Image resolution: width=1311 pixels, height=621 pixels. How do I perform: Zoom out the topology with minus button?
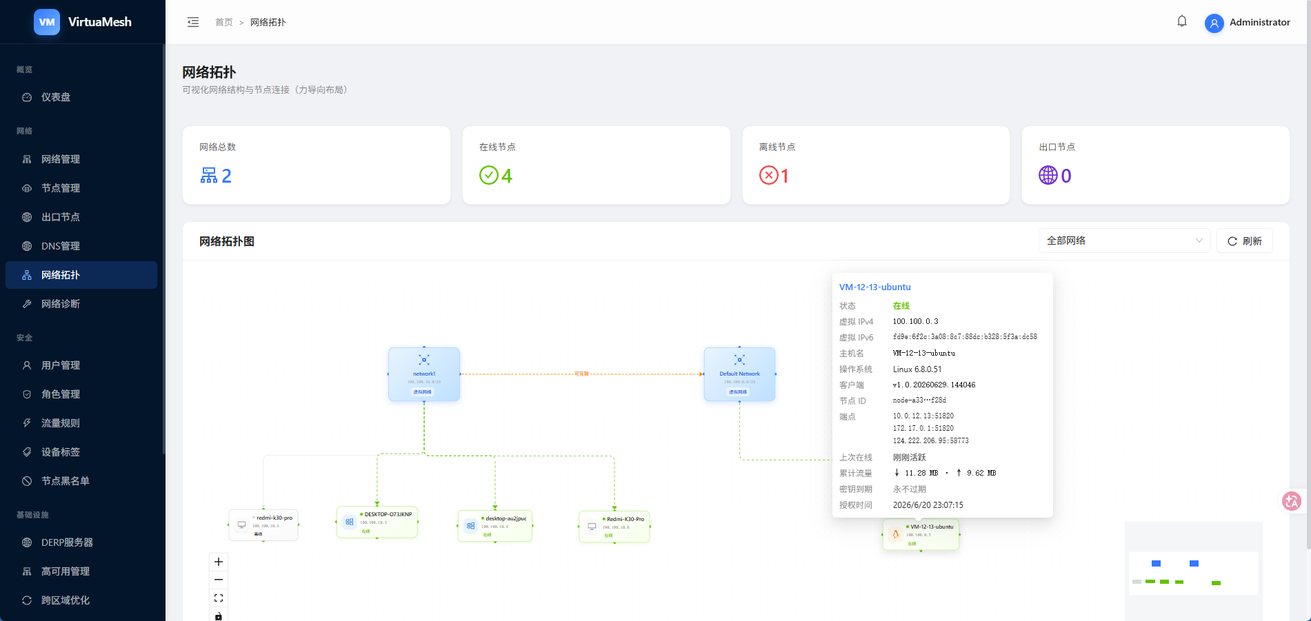click(219, 580)
